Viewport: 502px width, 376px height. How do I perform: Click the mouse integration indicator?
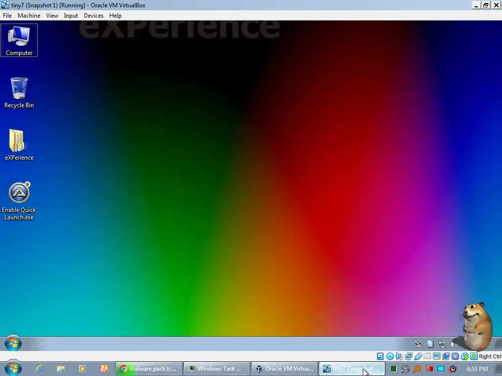point(465,356)
